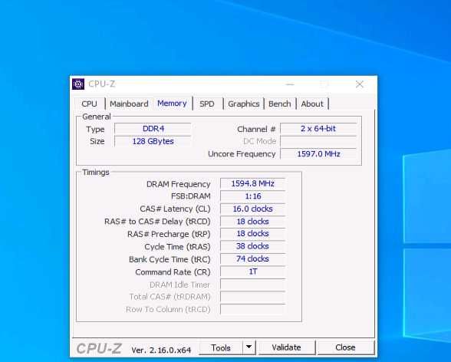Expand the Tools dropdown arrow

click(249, 347)
